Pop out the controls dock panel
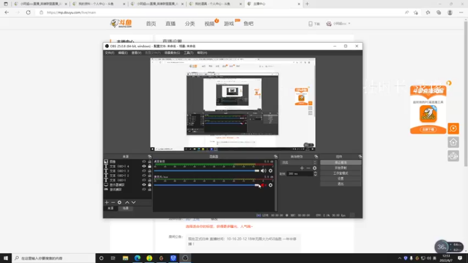This screenshot has width=468, height=263. tap(360, 157)
